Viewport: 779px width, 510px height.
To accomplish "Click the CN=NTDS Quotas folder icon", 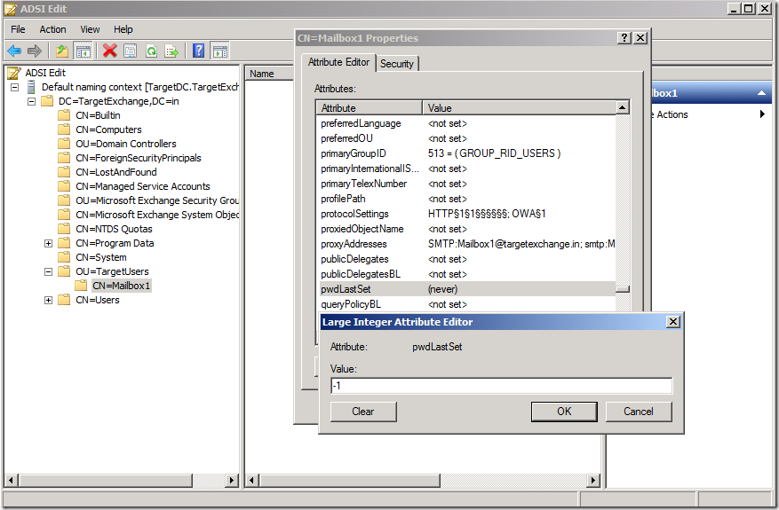I will pyautogui.click(x=64, y=229).
